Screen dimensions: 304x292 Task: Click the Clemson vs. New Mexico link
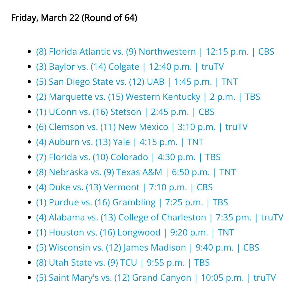[x=142, y=127]
